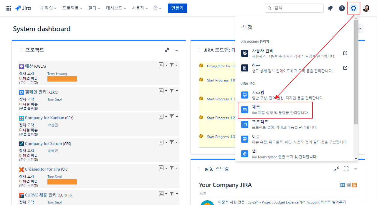Expand the 필터 menu
The width and height of the screenshot is (377, 205).
coord(94,8)
